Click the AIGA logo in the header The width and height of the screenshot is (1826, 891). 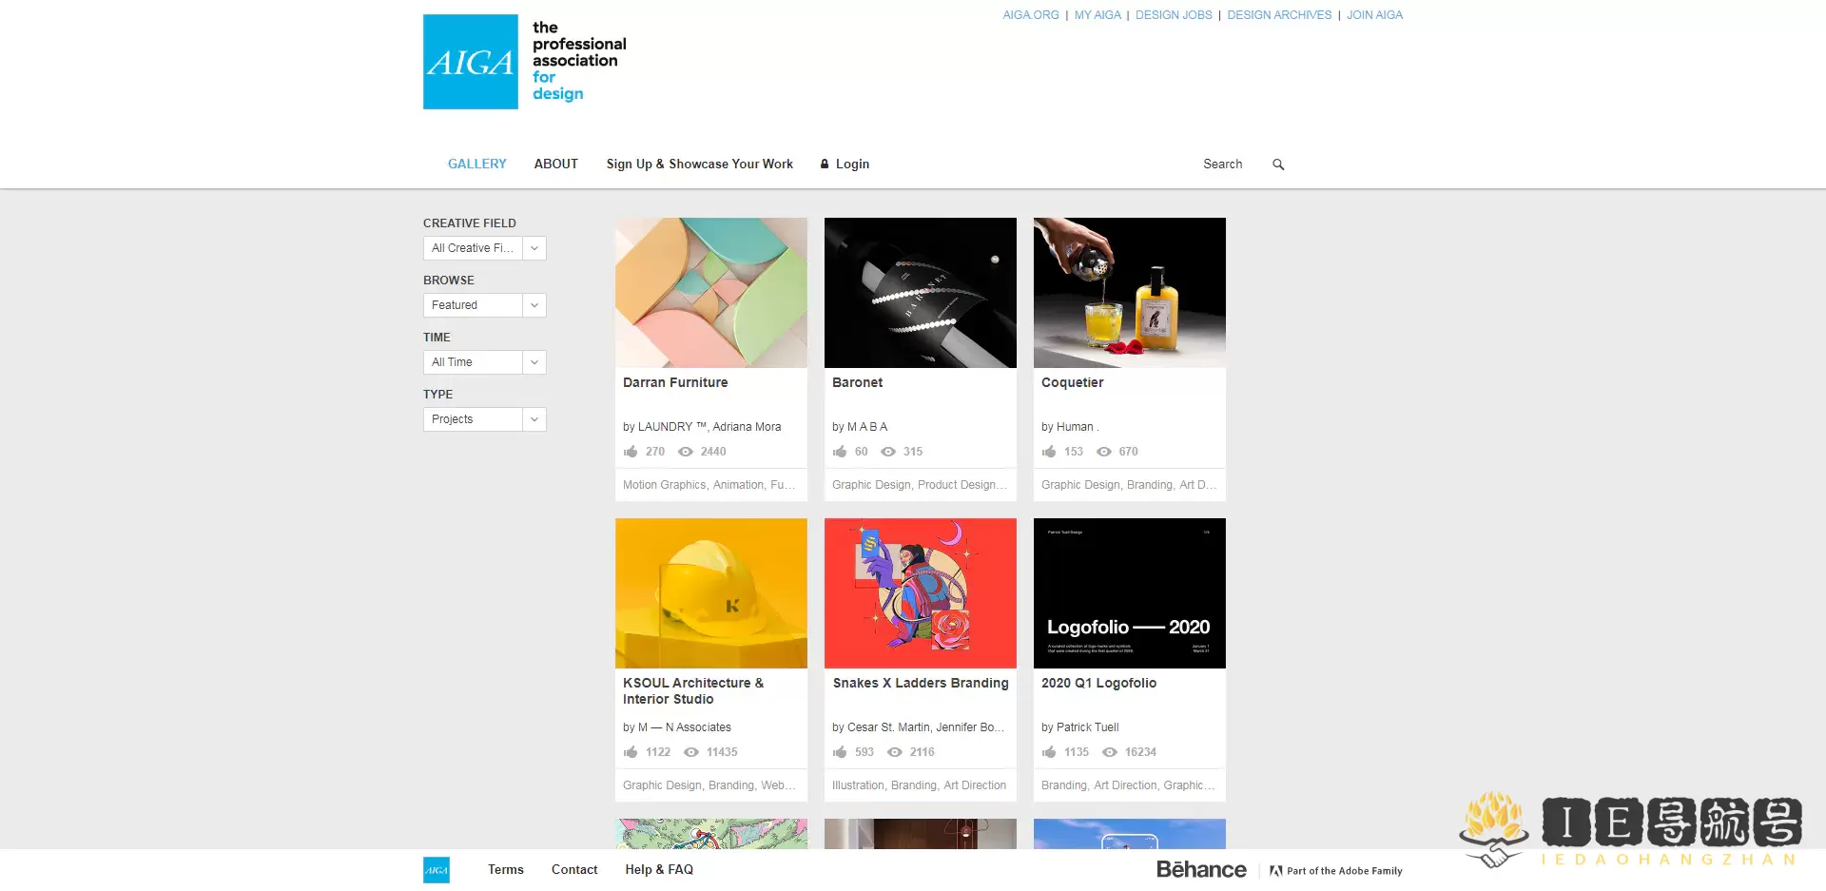[x=470, y=60]
